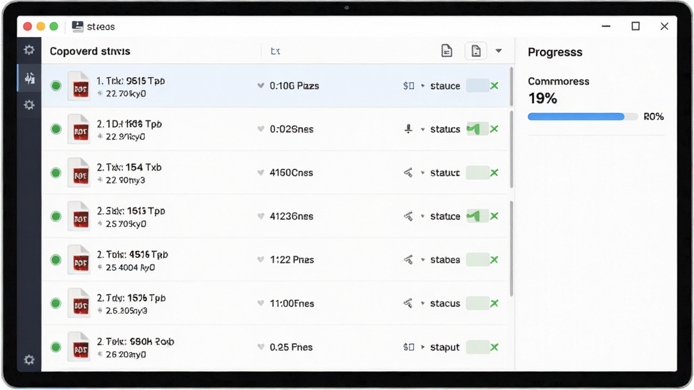Click heart icon next to 41236nes
The height and width of the screenshot is (390, 694).
coord(261,216)
